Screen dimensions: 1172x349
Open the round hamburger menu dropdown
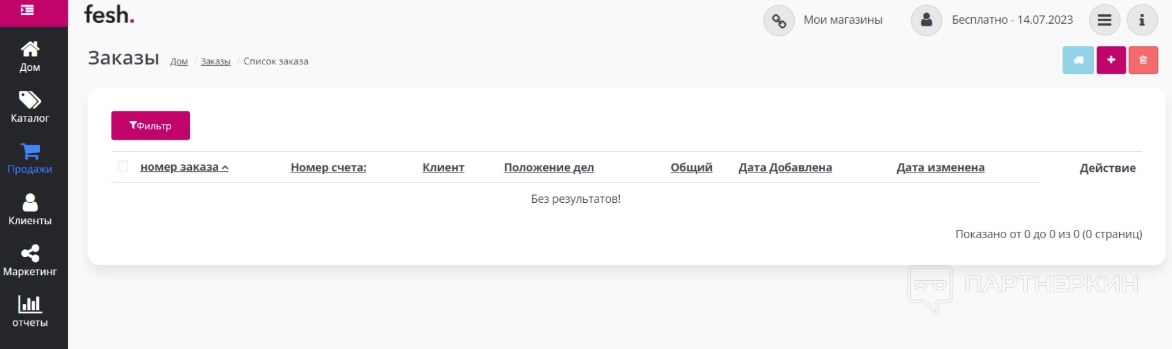click(x=1104, y=21)
